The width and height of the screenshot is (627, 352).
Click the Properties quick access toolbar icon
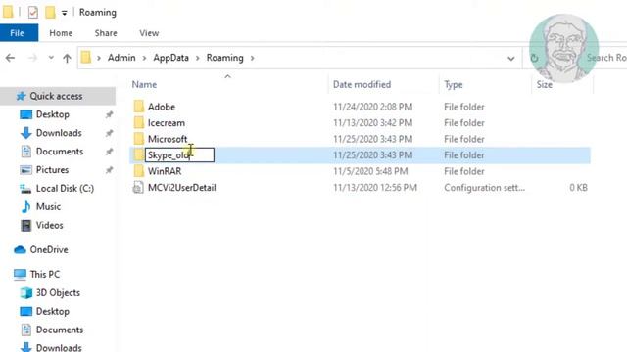(x=32, y=13)
